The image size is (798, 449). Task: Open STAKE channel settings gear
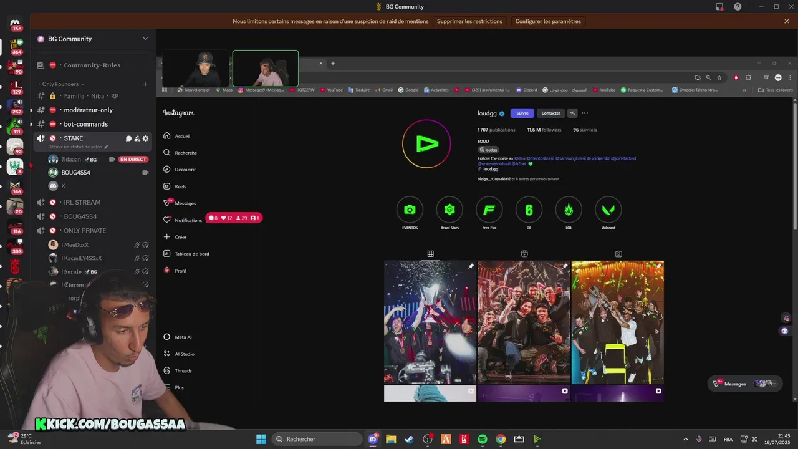pos(145,138)
